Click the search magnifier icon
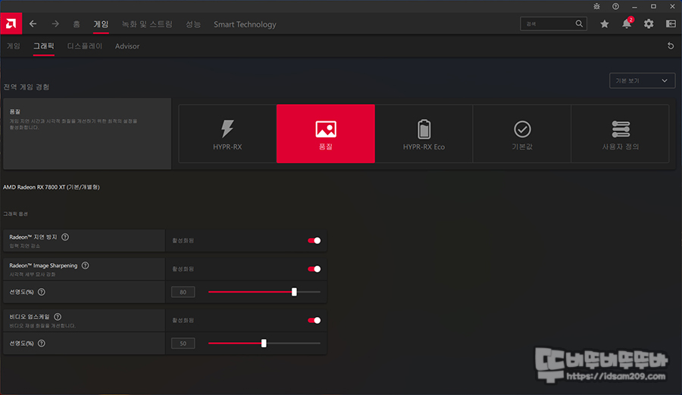The height and width of the screenshot is (395, 682). click(579, 24)
